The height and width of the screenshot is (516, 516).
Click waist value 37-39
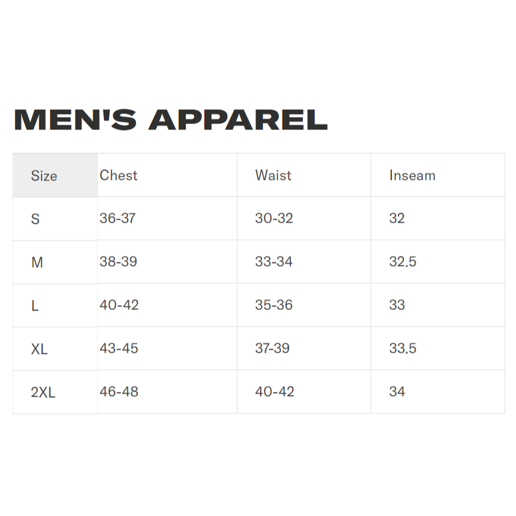click(272, 348)
